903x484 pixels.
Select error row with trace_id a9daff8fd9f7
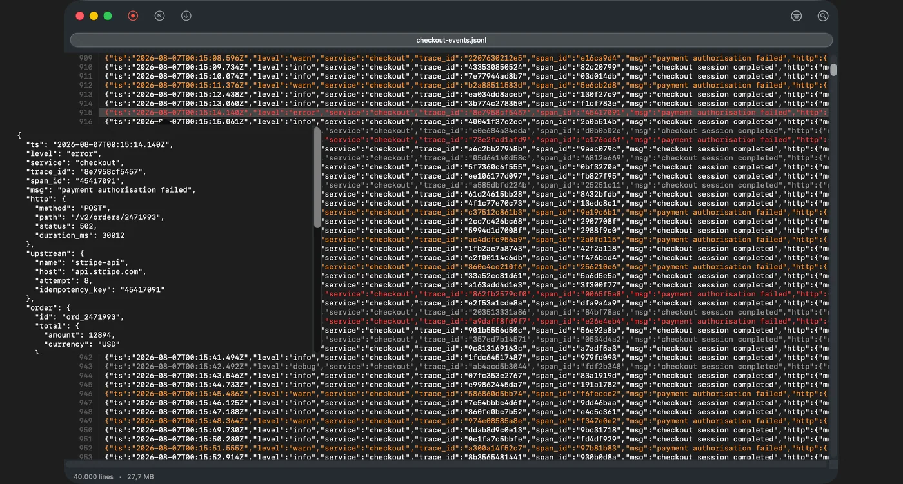(575, 321)
